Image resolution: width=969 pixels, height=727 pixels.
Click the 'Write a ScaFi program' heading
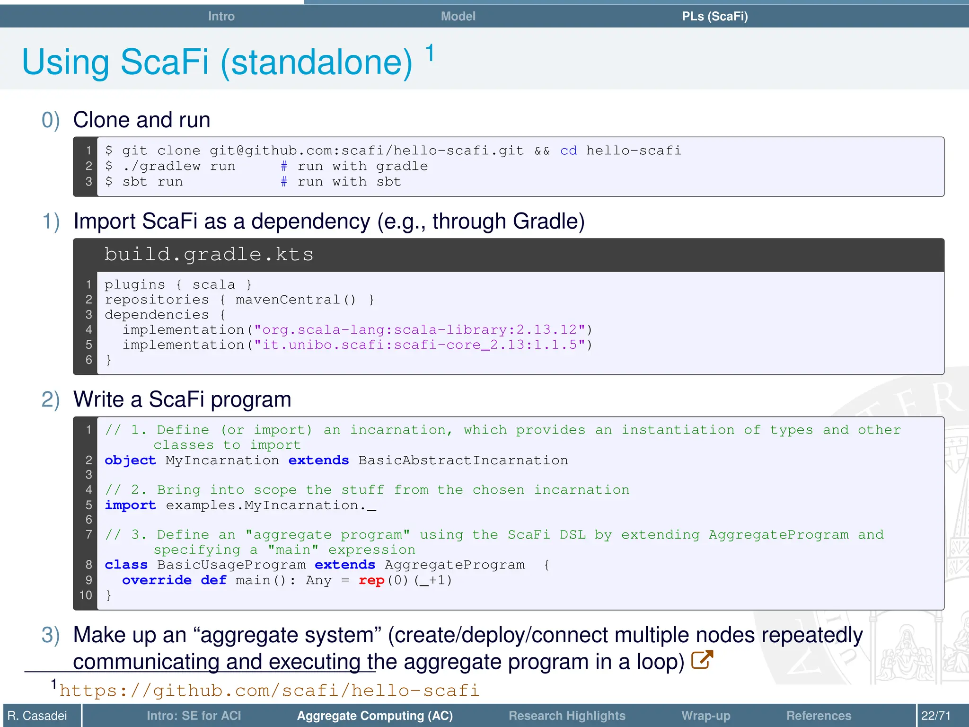pyautogui.click(x=182, y=399)
